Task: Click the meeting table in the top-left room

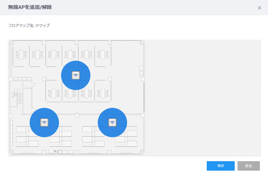Action: pos(21,55)
